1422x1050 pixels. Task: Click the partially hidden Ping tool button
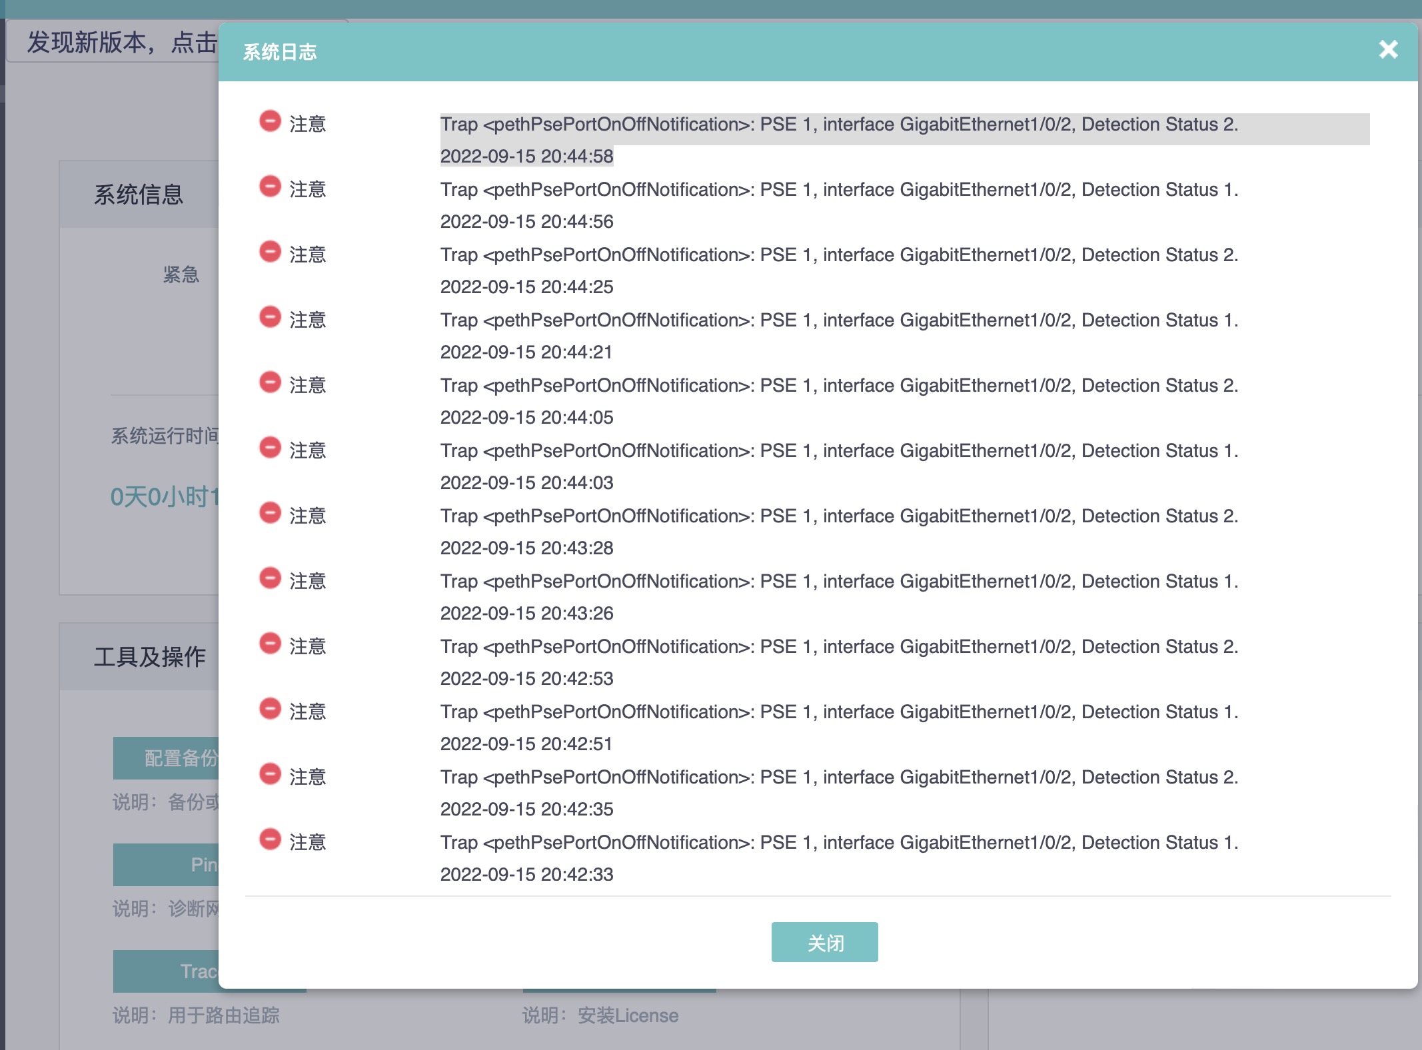click(x=167, y=865)
